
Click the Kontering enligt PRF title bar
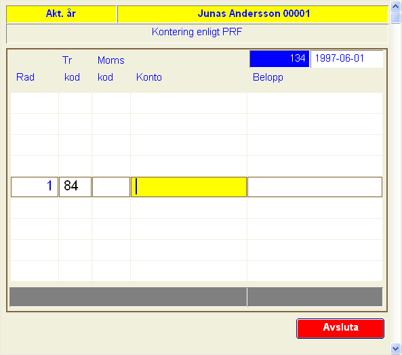point(197,34)
